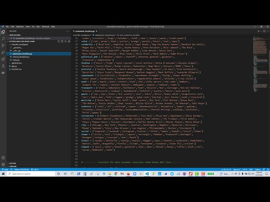Open menu.py in the explorer
270x202 pixels.
pos(16,60)
